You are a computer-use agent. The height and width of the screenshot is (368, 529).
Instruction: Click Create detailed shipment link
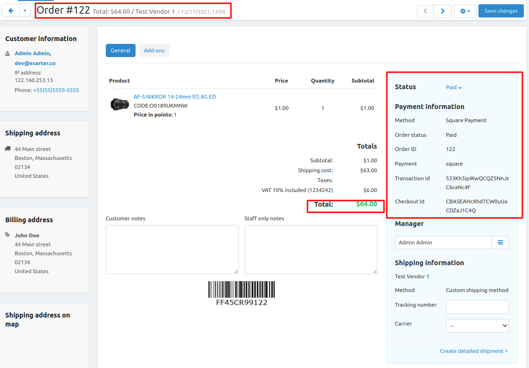pos(473,351)
